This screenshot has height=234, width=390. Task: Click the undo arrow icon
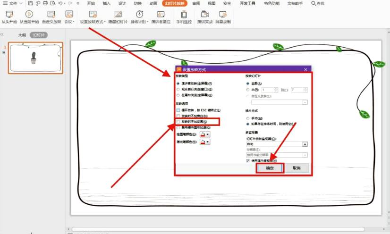pyautogui.click(x=60, y=3)
